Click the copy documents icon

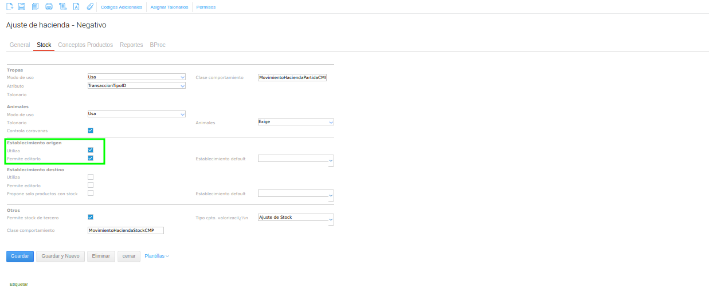click(36, 7)
